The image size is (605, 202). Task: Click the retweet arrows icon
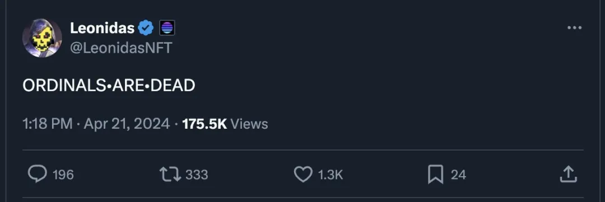170,174
